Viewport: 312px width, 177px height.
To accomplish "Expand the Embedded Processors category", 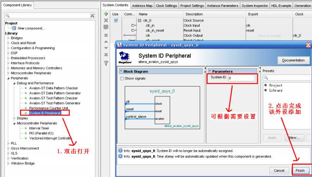I will click(x=8, y=58).
